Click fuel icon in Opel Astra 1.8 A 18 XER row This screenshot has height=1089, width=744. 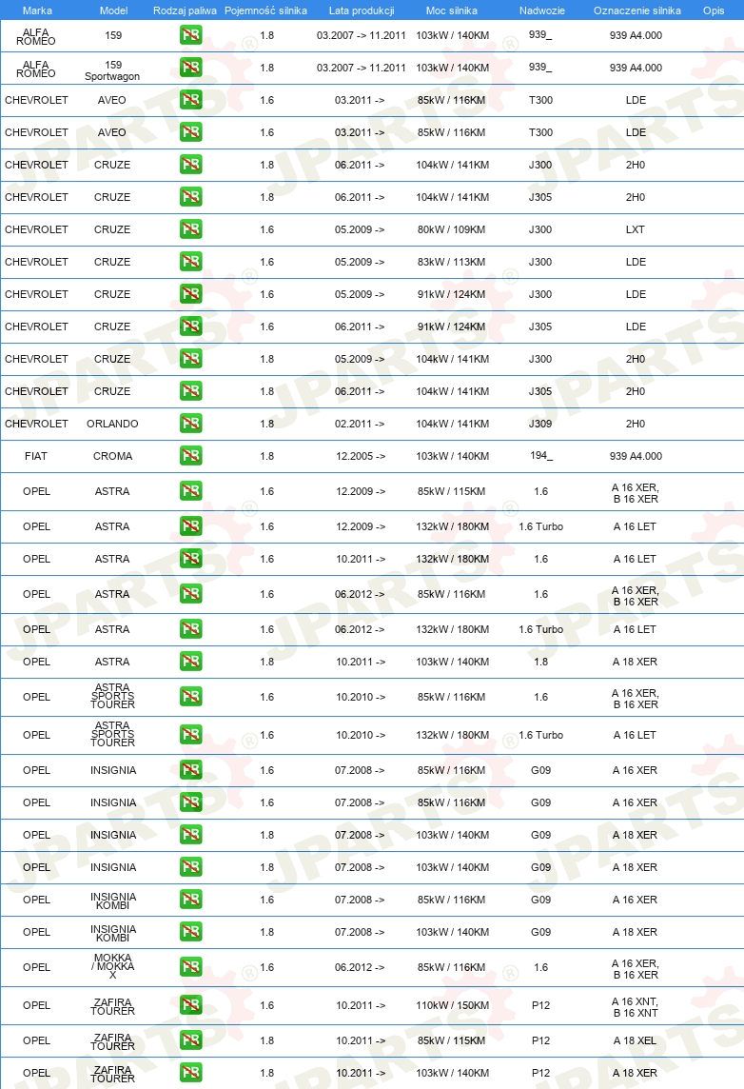[x=191, y=662]
